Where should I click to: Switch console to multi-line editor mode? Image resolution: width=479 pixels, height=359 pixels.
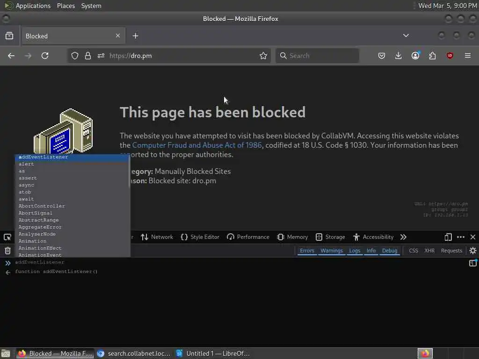pyautogui.click(x=472, y=263)
